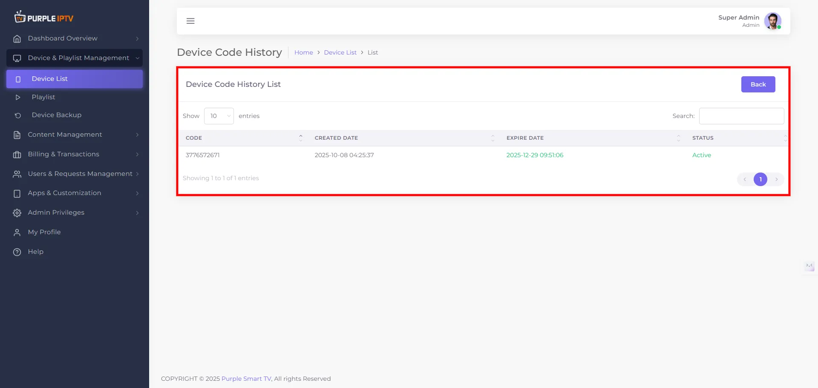Click the Dashboard Overview home icon
Screen dimensions: 818x388
[17, 39]
